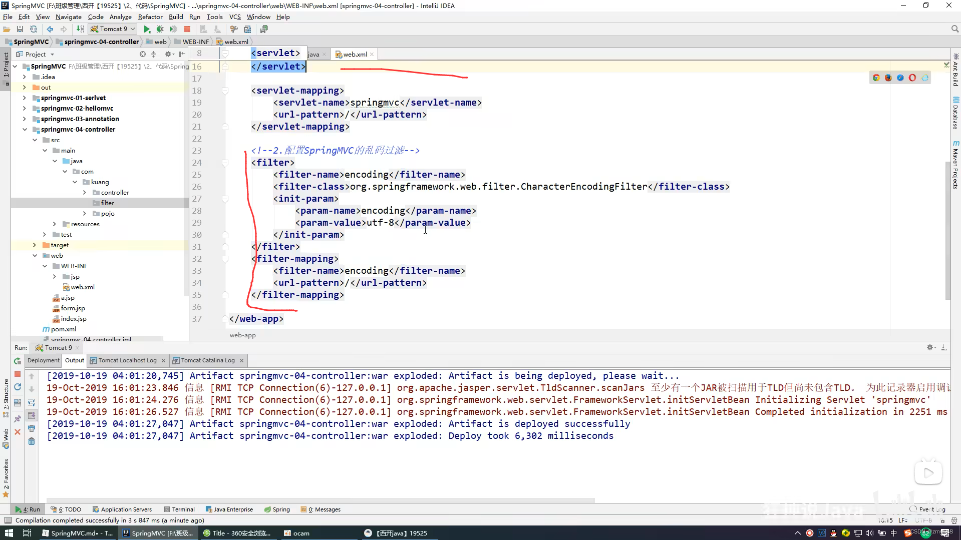961x540 pixels.
Task: Run Tomcat 9 with coverage
Action: (x=174, y=29)
